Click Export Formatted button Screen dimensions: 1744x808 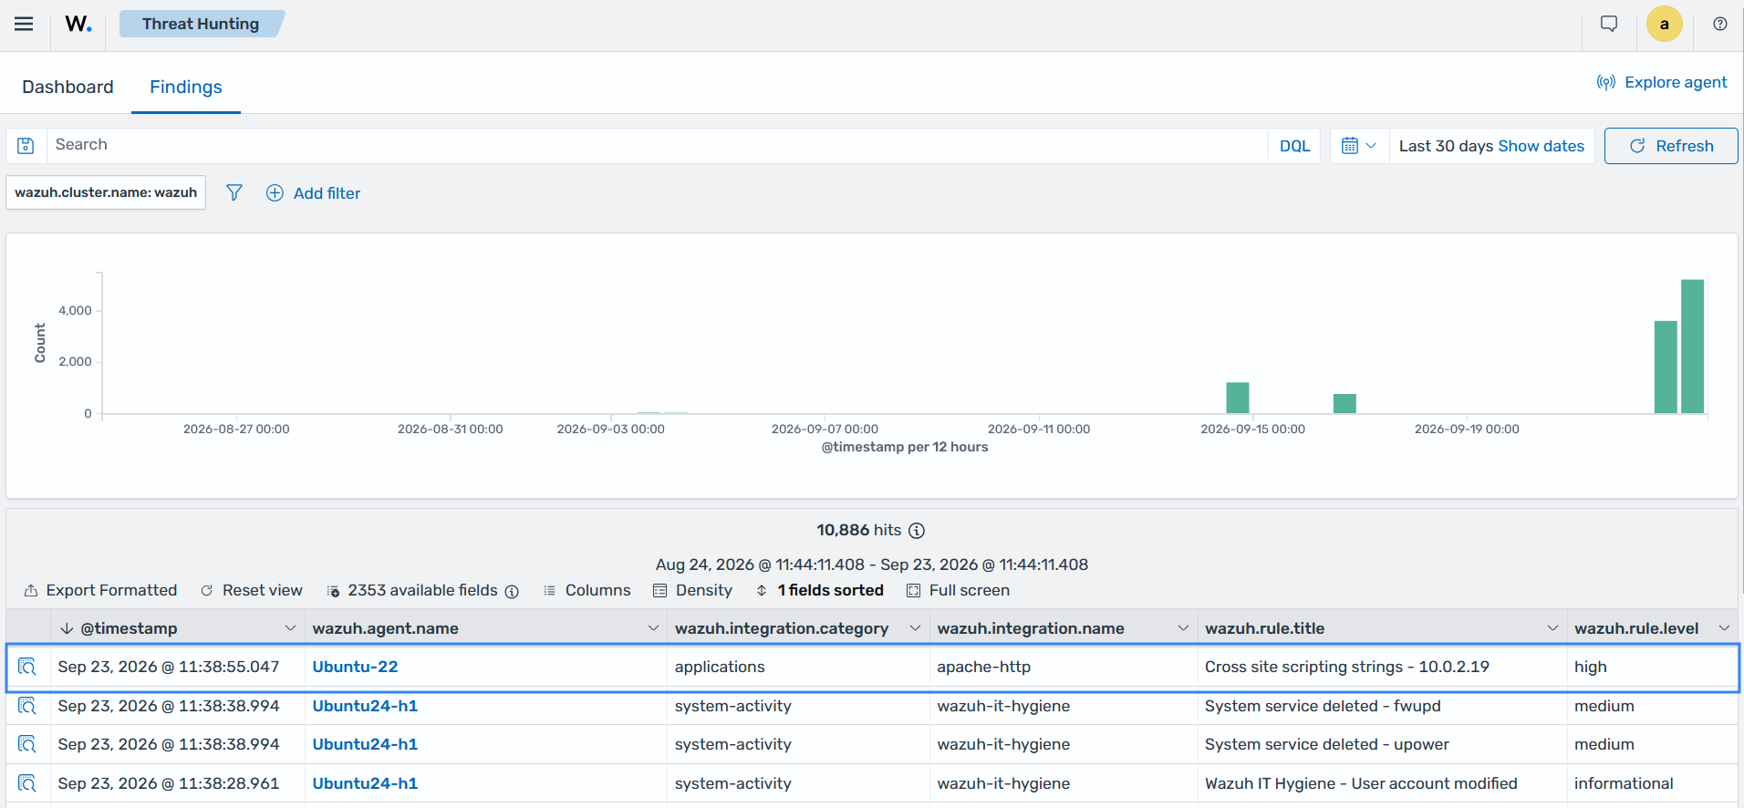[100, 591]
